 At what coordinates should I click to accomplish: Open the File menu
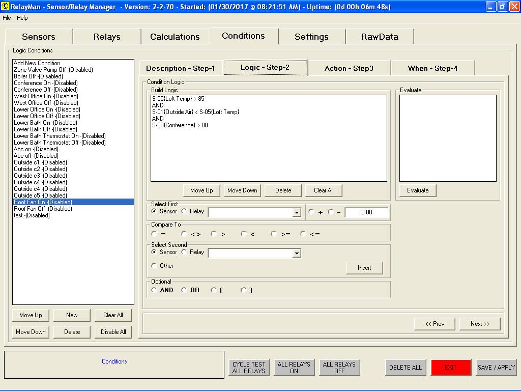point(7,18)
